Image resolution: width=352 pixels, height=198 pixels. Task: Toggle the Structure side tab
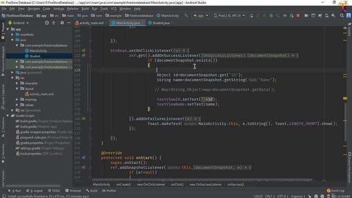coord(3,128)
